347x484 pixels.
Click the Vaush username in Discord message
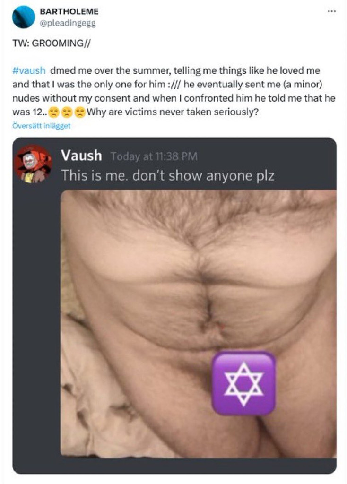81,155
